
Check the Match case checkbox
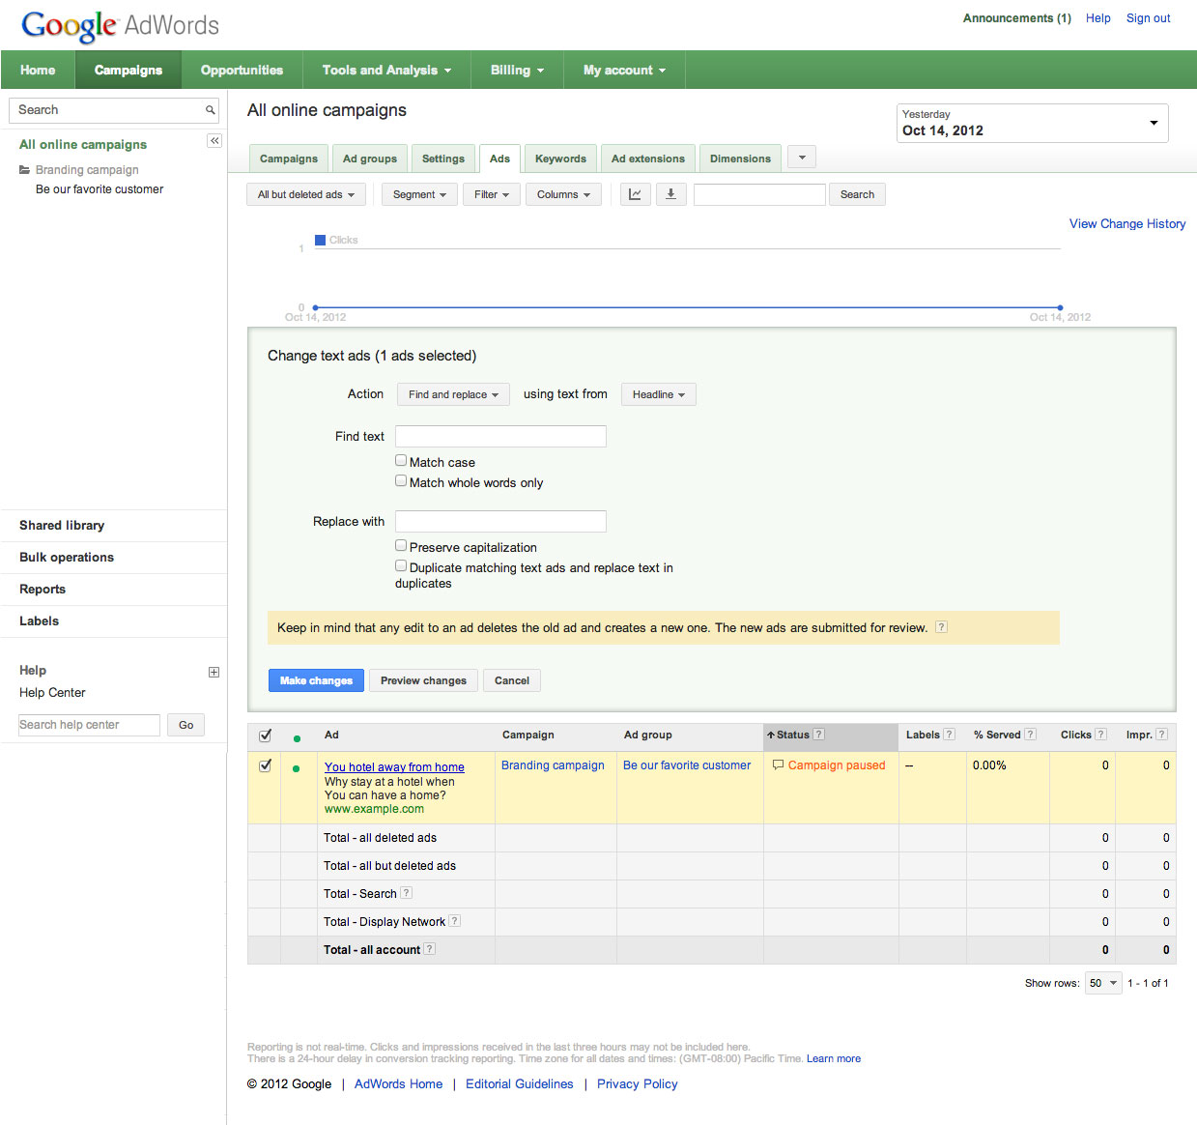(401, 460)
